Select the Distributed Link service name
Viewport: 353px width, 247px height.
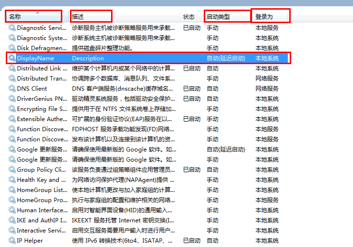pyautogui.click(x=42, y=69)
